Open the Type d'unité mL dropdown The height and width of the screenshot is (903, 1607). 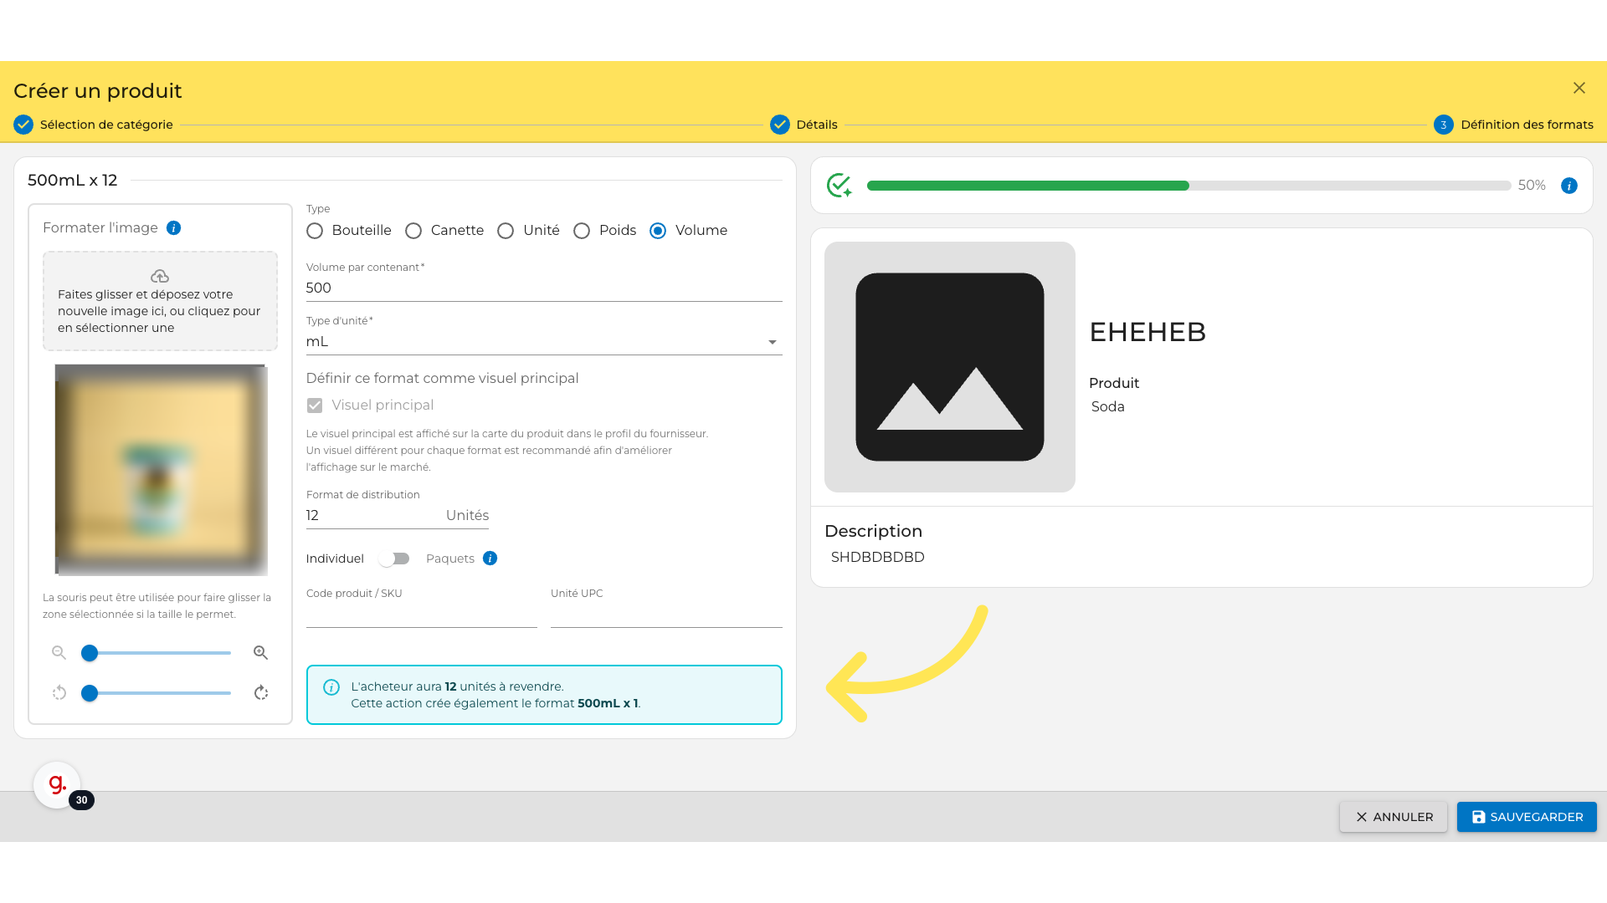[x=544, y=342]
